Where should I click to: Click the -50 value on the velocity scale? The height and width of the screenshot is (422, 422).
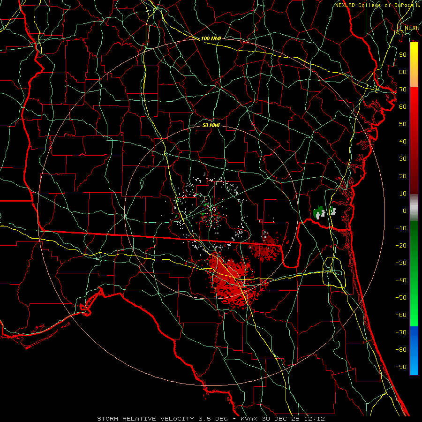click(401, 298)
